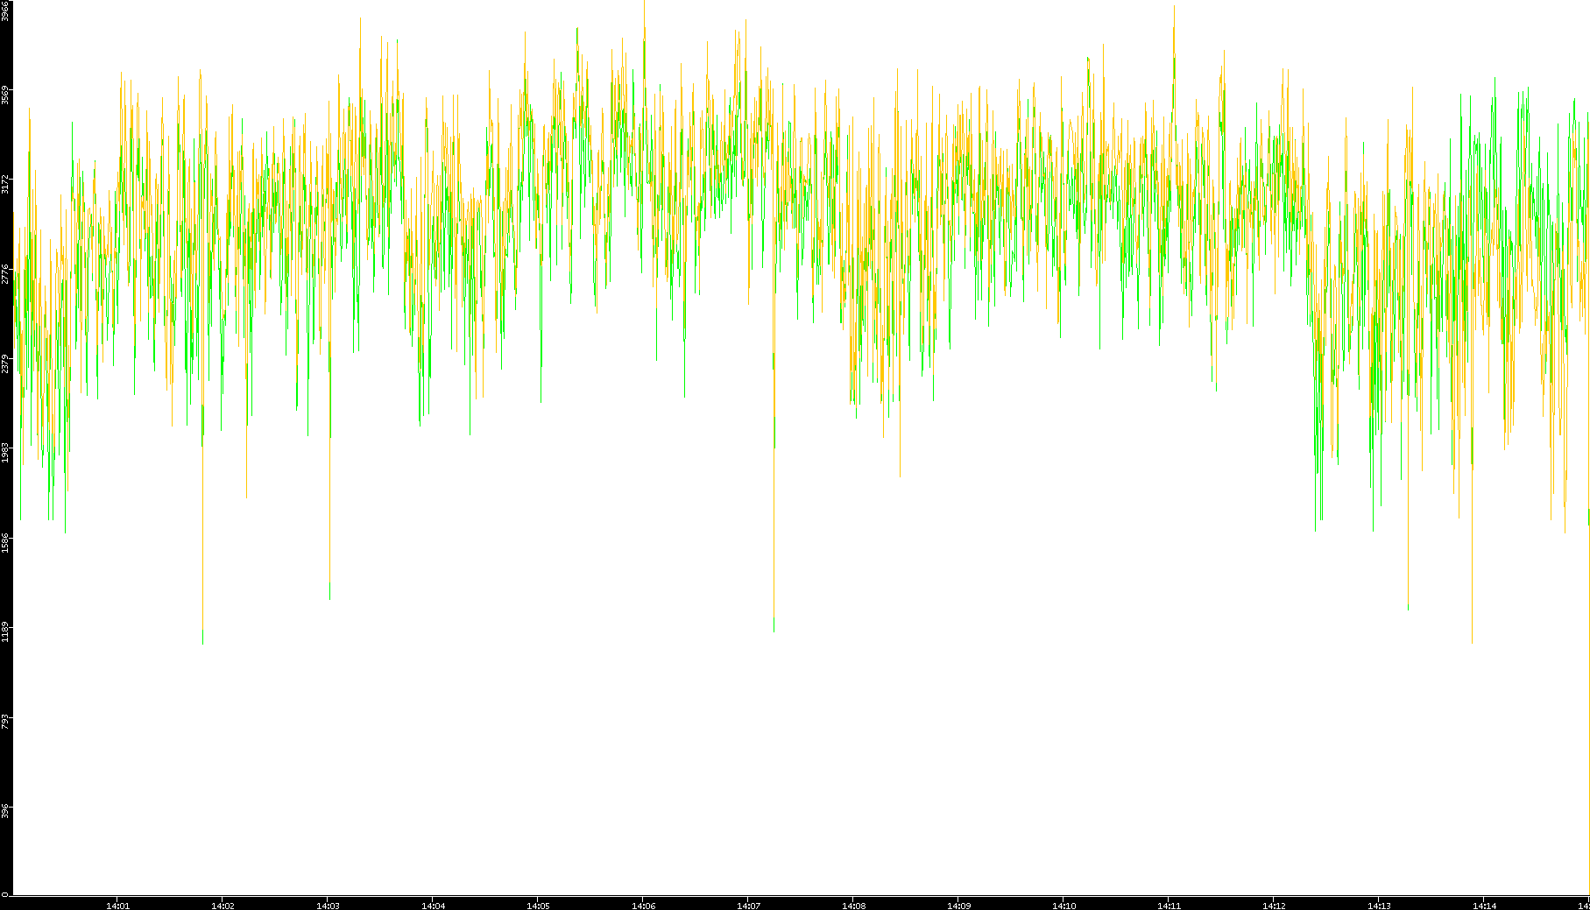Select the 14:03 tick label

click(328, 906)
